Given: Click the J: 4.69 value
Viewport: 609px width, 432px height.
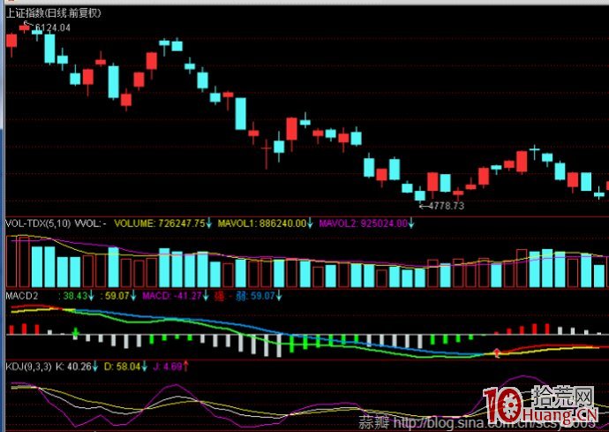Looking at the screenshot, I should [168, 367].
